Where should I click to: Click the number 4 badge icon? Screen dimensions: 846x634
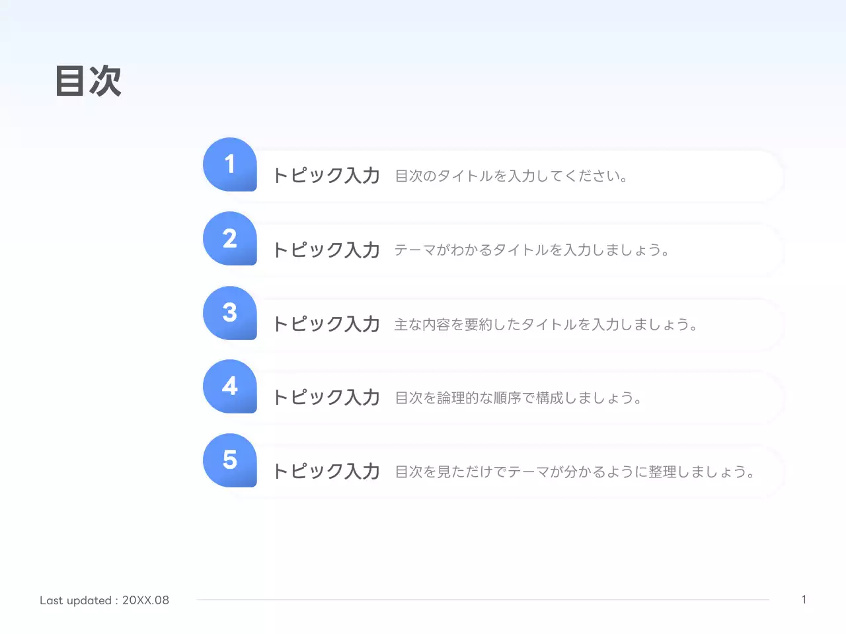click(229, 386)
